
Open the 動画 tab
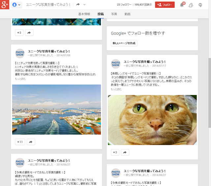[x=128, y=14]
